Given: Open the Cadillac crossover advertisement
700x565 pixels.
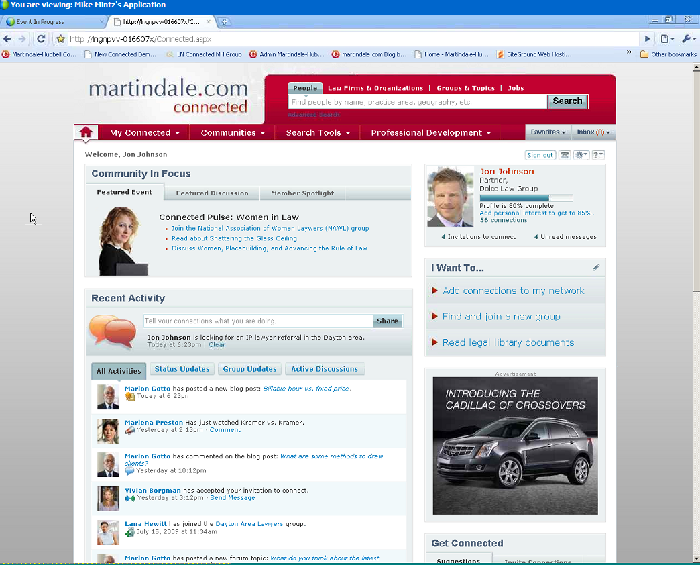Looking at the screenshot, I should (x=515, y=446).
